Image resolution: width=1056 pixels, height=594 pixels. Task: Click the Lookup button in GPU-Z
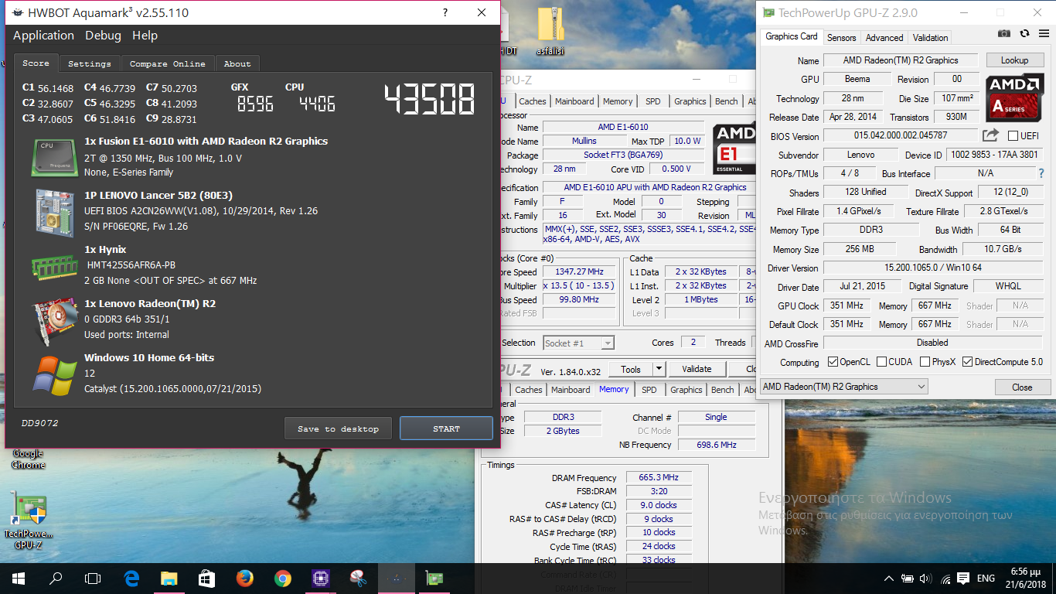[1014, 60]
